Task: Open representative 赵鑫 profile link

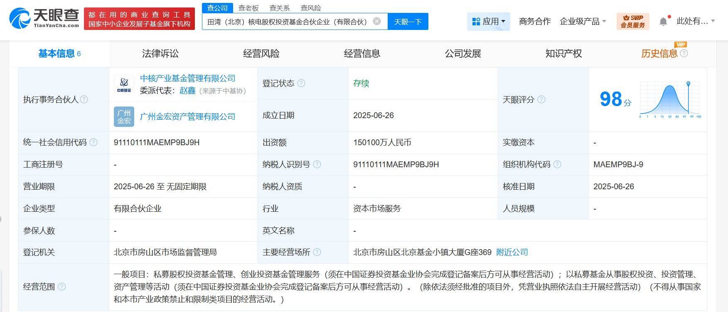Action: point(187,91)
